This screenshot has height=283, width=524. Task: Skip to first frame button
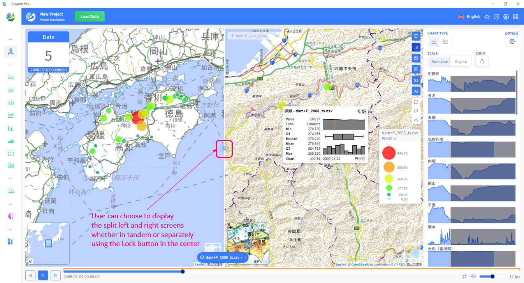click(30, 275)
